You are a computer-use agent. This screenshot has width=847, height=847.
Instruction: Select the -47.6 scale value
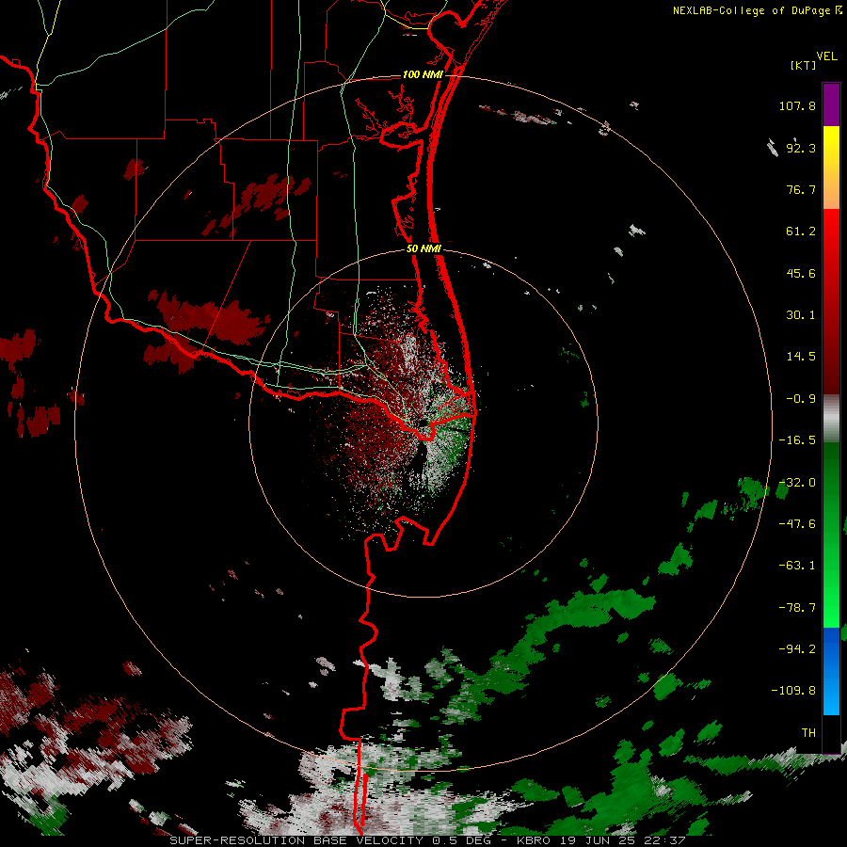click(x=797, y=524)
